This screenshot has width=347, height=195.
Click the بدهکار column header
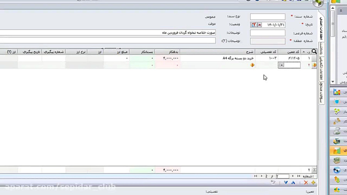click(167, 52)
